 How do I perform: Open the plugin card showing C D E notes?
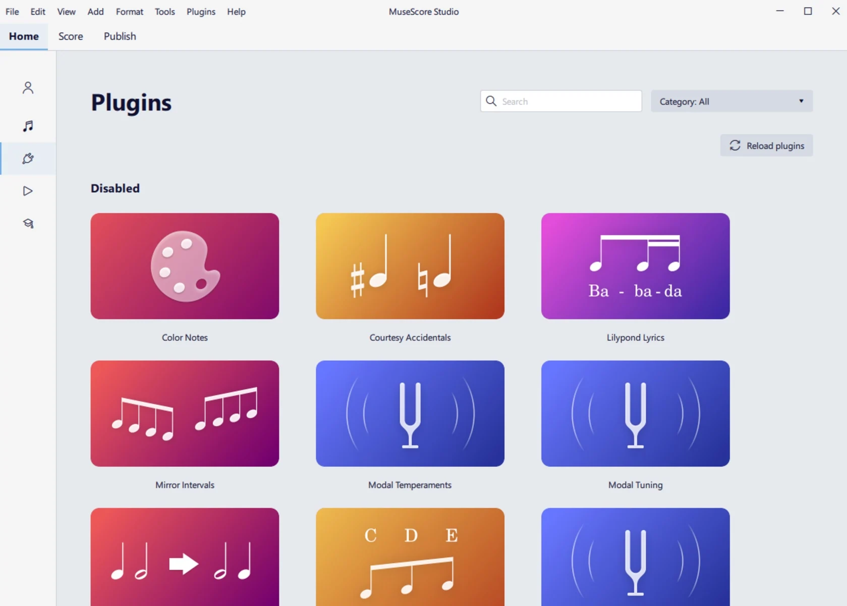(410, 557)
